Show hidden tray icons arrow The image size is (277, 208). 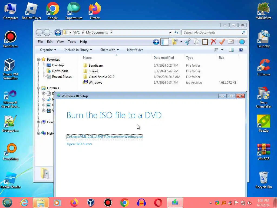pos(210,203)
